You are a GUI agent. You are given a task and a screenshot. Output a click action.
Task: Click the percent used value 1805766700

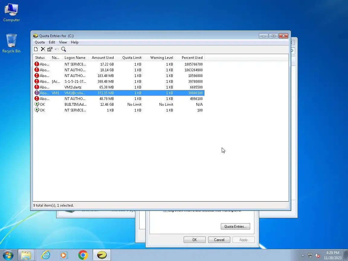point(194,64)
